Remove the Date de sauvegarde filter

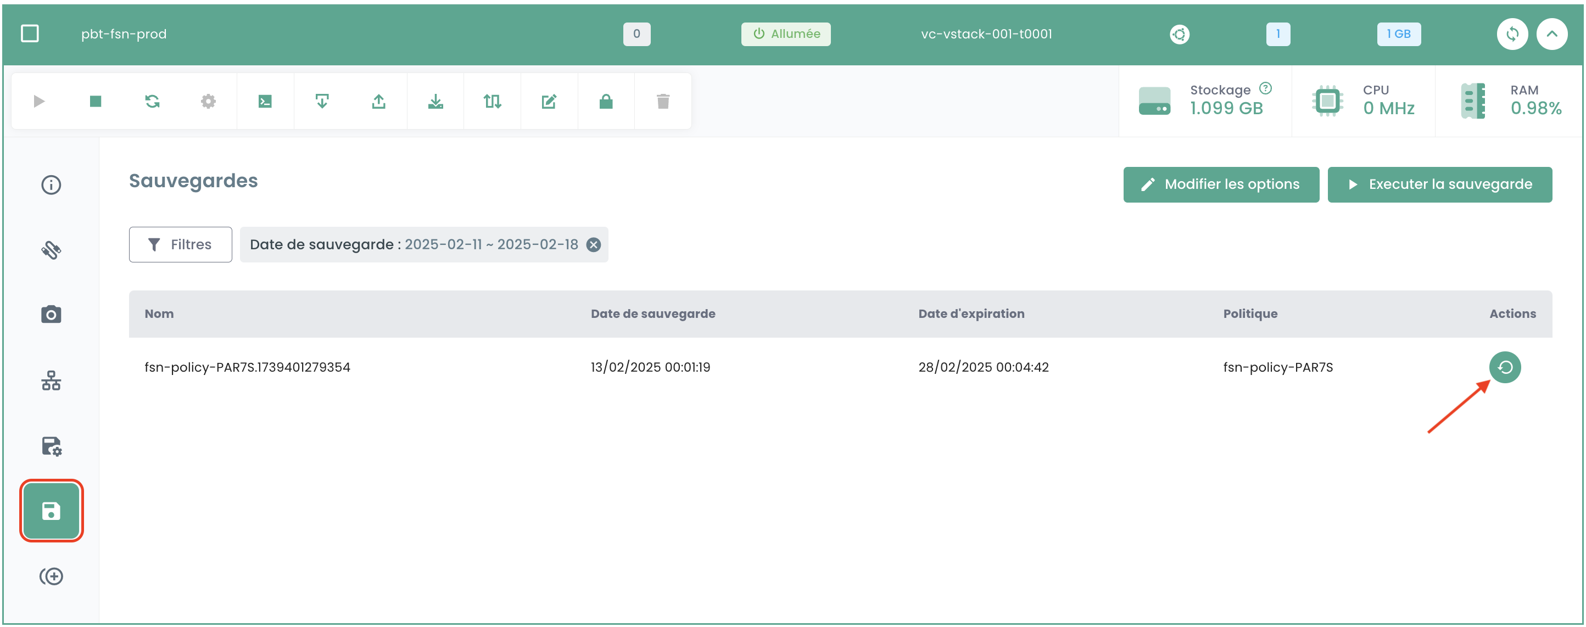pyautogui.click(x=593, y=245)
